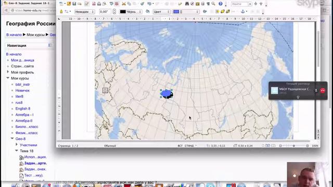Click the find next arrow beside search
The height and width of the screenshot is (187, 333).
[255, 4]
